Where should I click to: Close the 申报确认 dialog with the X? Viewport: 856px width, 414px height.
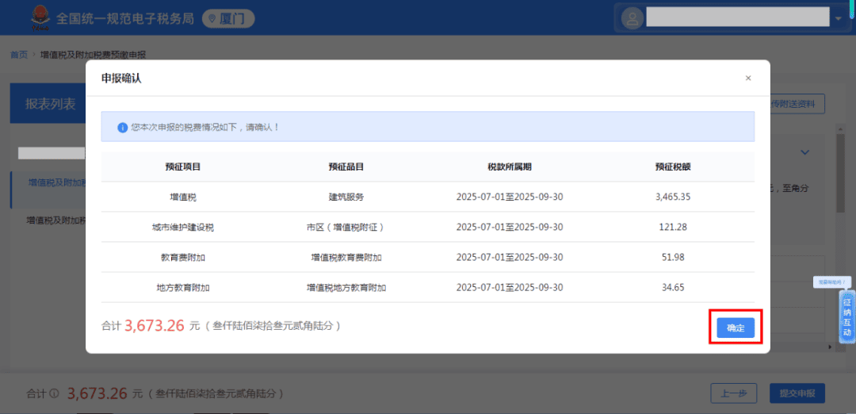(x=747, y=78)
